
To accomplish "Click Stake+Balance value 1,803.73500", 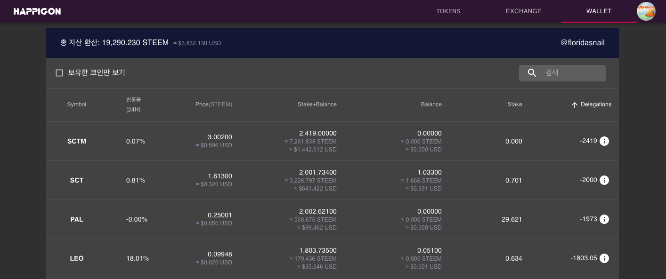I will (318, 250).
